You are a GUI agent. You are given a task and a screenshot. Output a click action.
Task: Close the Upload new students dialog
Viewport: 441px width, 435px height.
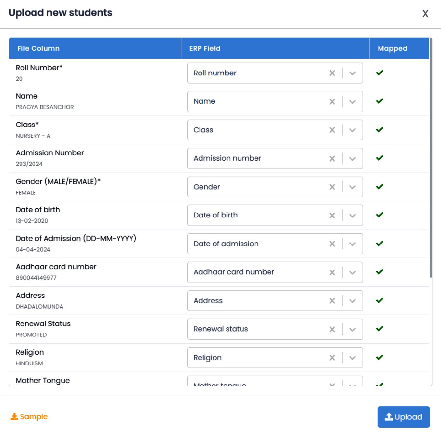425,14
